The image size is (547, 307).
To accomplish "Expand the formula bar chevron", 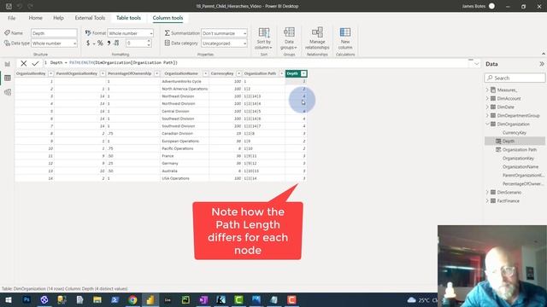I will (476, 64).
